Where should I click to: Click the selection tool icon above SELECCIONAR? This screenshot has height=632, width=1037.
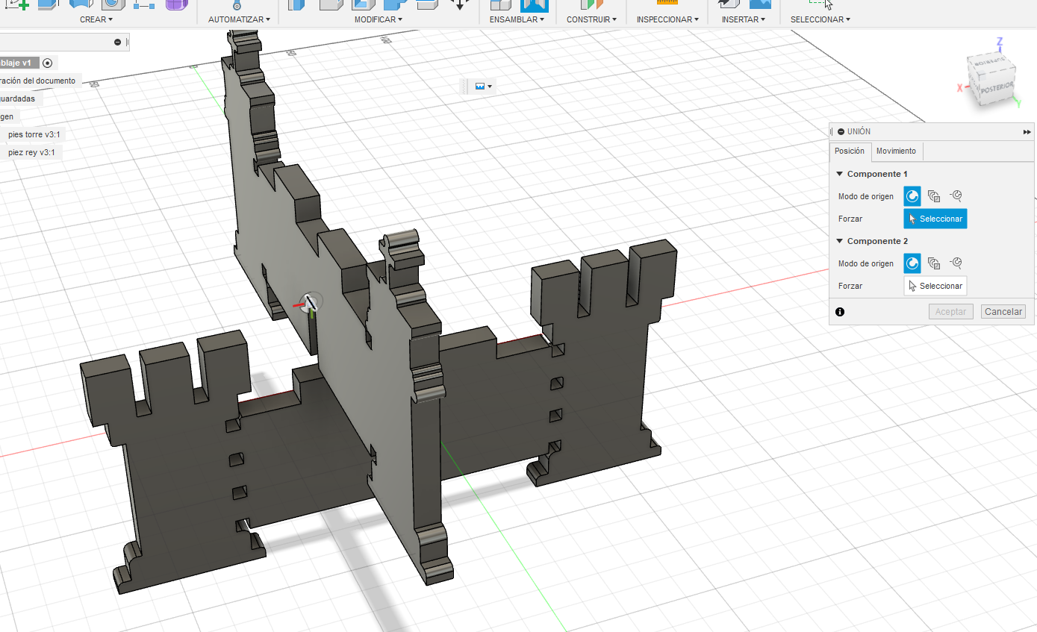[820, 4]
